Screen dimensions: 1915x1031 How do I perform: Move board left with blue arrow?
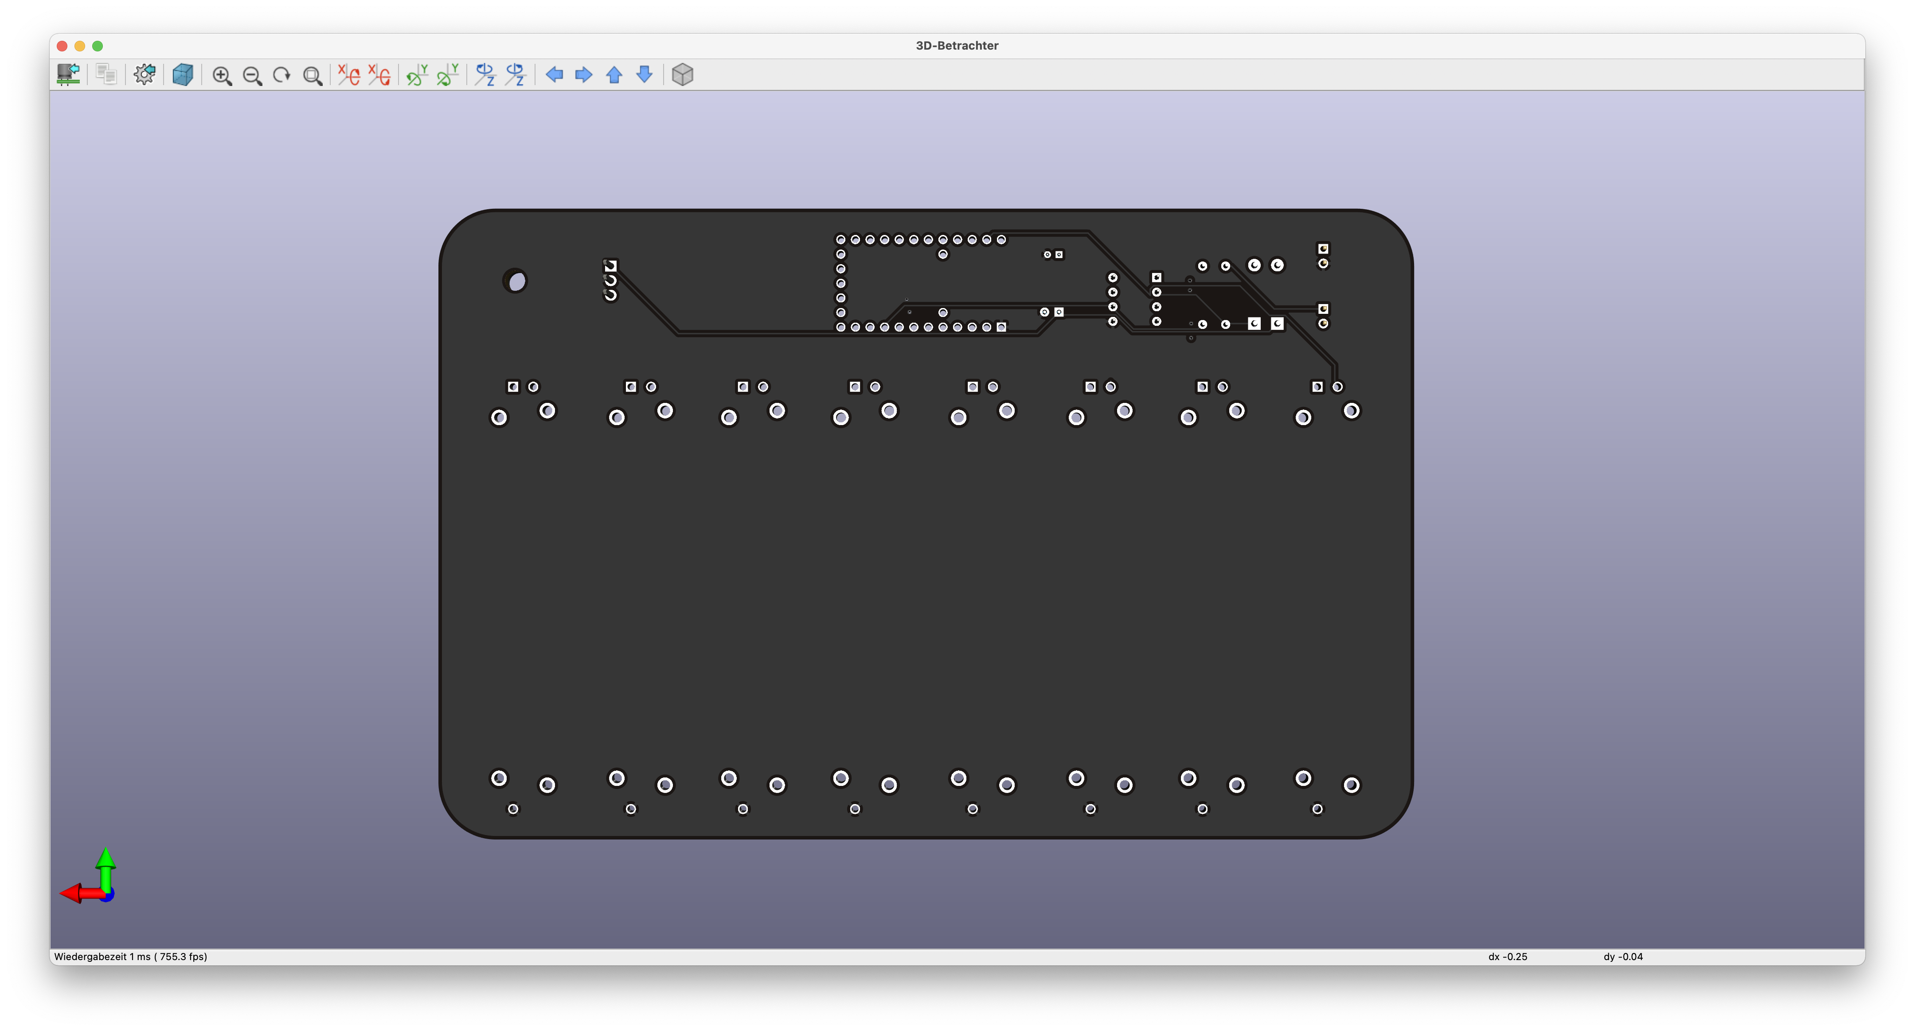tap(554, 74)
